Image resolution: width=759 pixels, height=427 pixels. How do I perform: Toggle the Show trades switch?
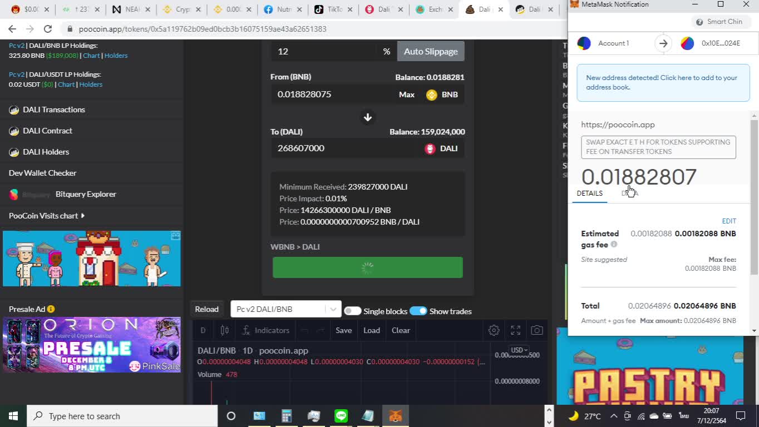pyautogui.click(x=418, y=311)
